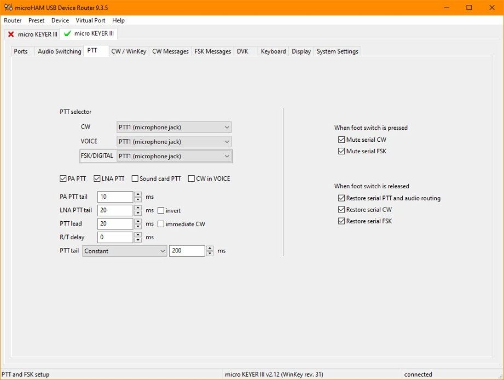The image size is (504, 380).
Task: Expand the VOICE PTT selector dropdown
Action: pos(174,142)
